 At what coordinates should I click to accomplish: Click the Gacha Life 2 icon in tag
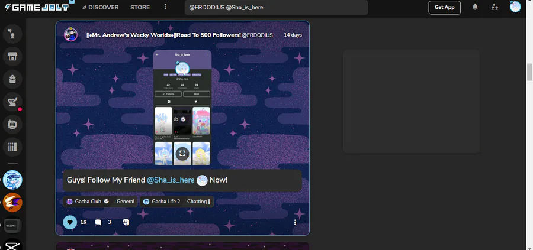[x=146, y=202]
